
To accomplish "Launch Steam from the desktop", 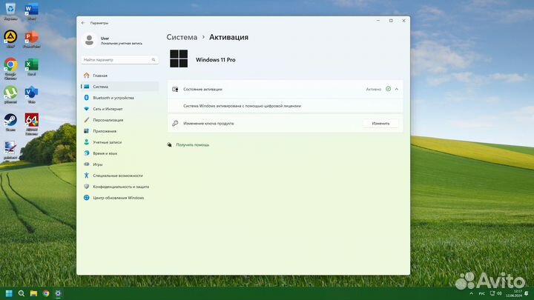I will coord(10,121).
